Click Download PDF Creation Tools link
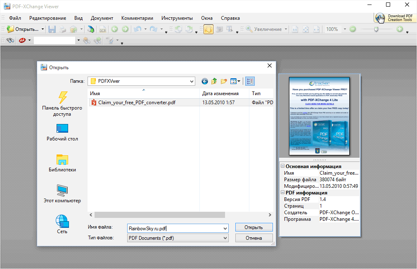 [x=395, y=18]
